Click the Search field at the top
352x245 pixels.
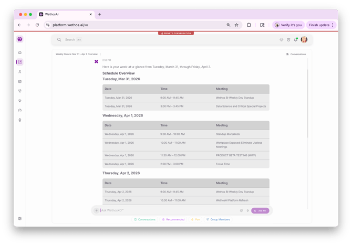click(158, 40)
